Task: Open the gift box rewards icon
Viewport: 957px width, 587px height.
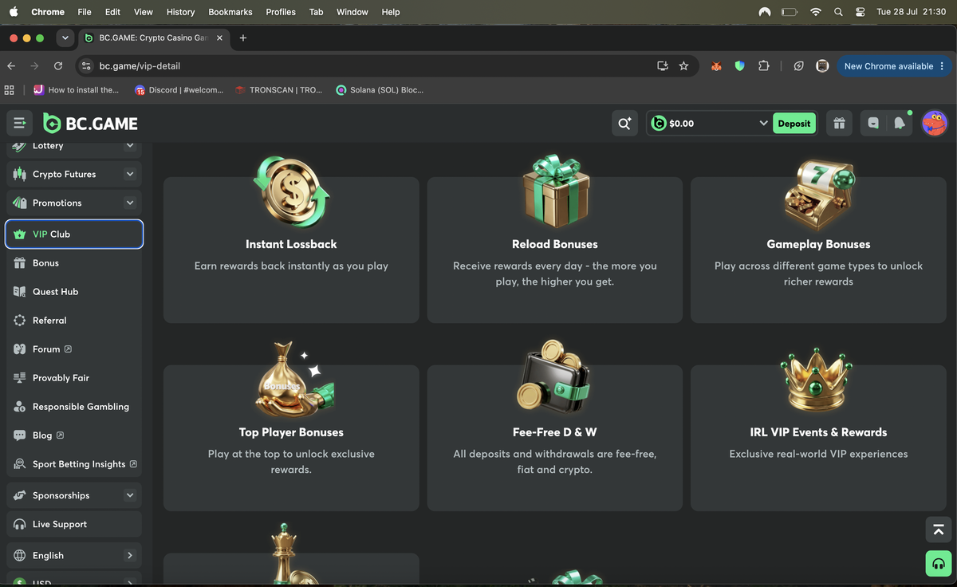Action: [839, 124]
